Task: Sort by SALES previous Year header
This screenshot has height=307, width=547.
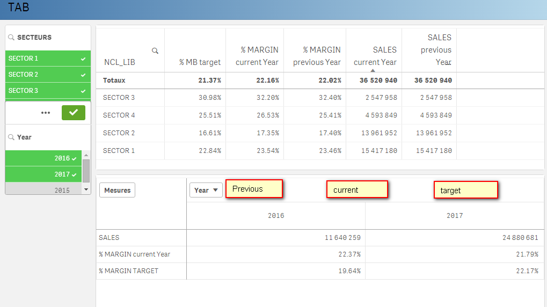Action: (436, 49)
